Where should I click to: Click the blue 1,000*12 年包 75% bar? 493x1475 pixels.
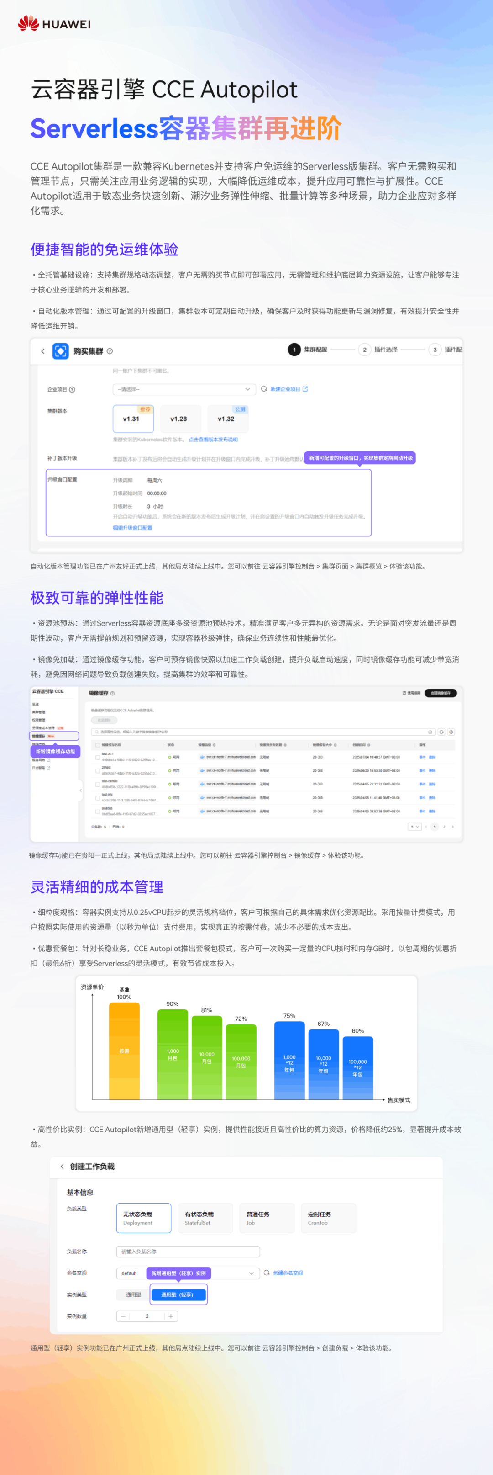click(289, 1061)
